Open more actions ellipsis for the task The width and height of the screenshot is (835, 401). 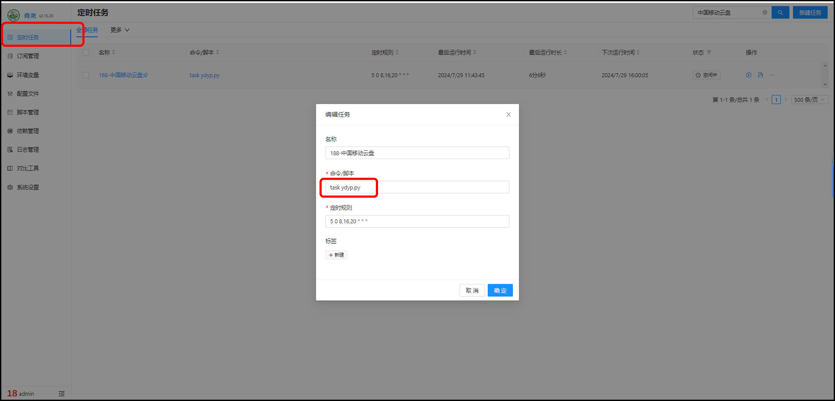pyautogui.click(x=772, y=75)
